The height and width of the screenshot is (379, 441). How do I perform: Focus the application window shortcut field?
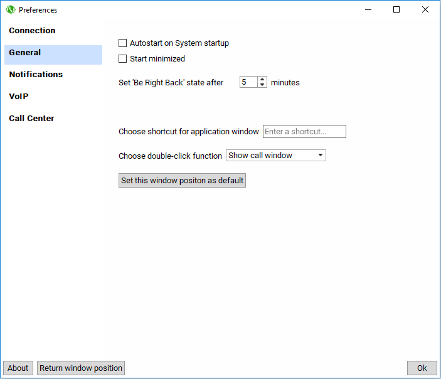pyautogui.click(x=304, y=132)
